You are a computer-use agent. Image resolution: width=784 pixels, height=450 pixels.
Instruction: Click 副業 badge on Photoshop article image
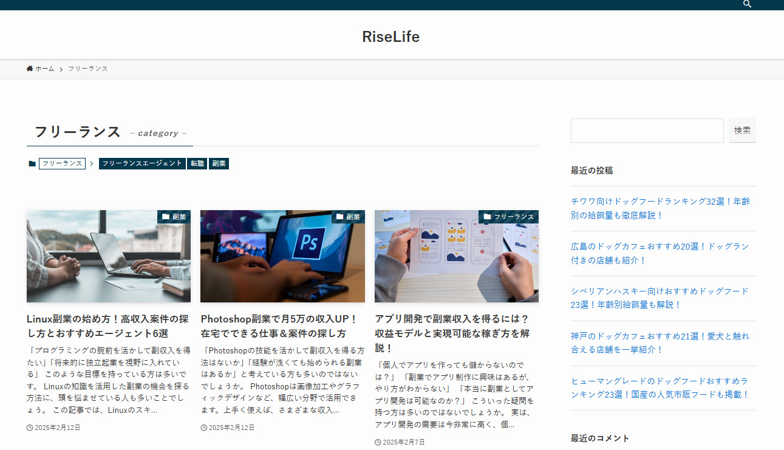point(349,217)
